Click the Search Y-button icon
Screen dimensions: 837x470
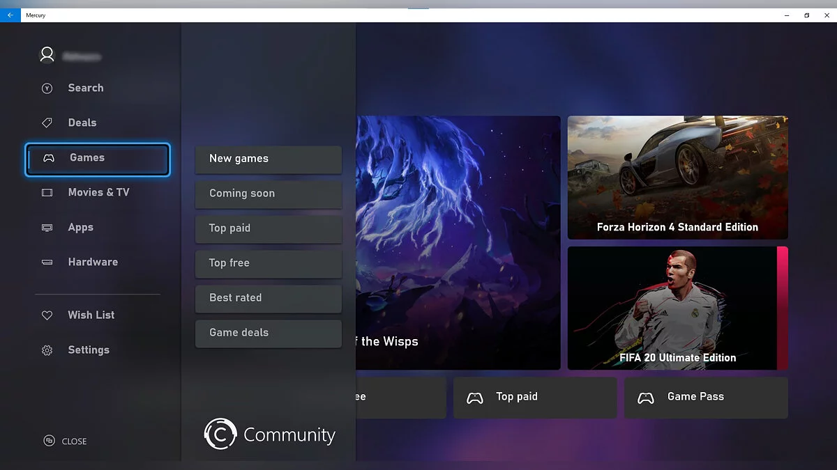pos(47,88)
